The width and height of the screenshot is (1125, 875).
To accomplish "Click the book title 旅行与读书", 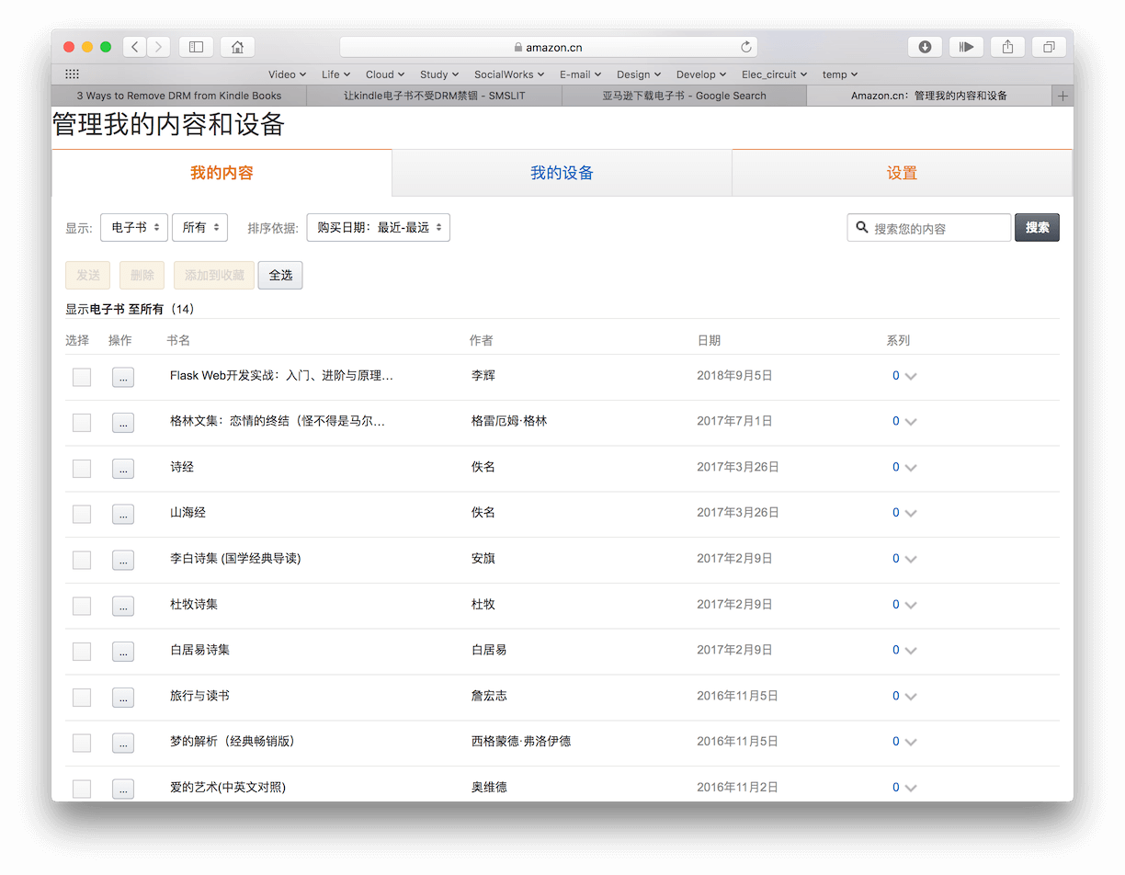I will pyautogui.click(x=199, y=696).
